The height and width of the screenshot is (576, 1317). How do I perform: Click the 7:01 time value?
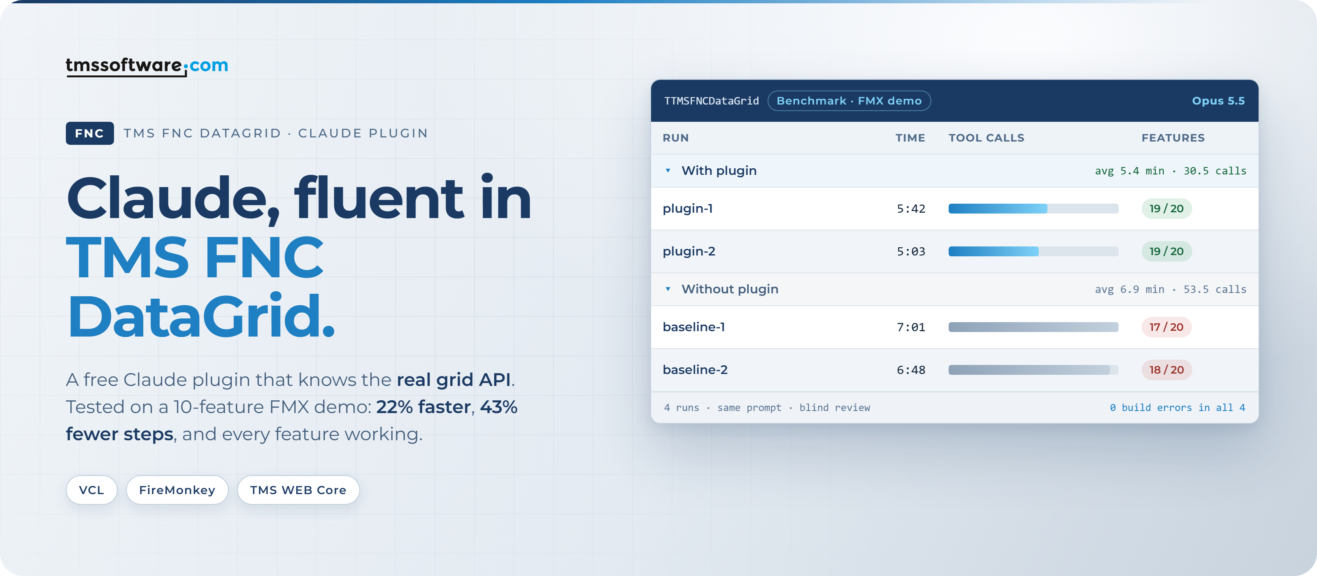pos(910,327)
